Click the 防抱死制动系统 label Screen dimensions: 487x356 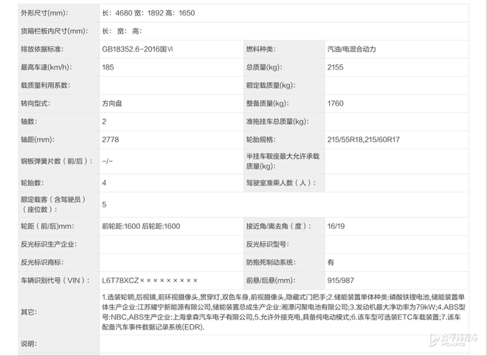pyautogui.click(x=271, y=262)
